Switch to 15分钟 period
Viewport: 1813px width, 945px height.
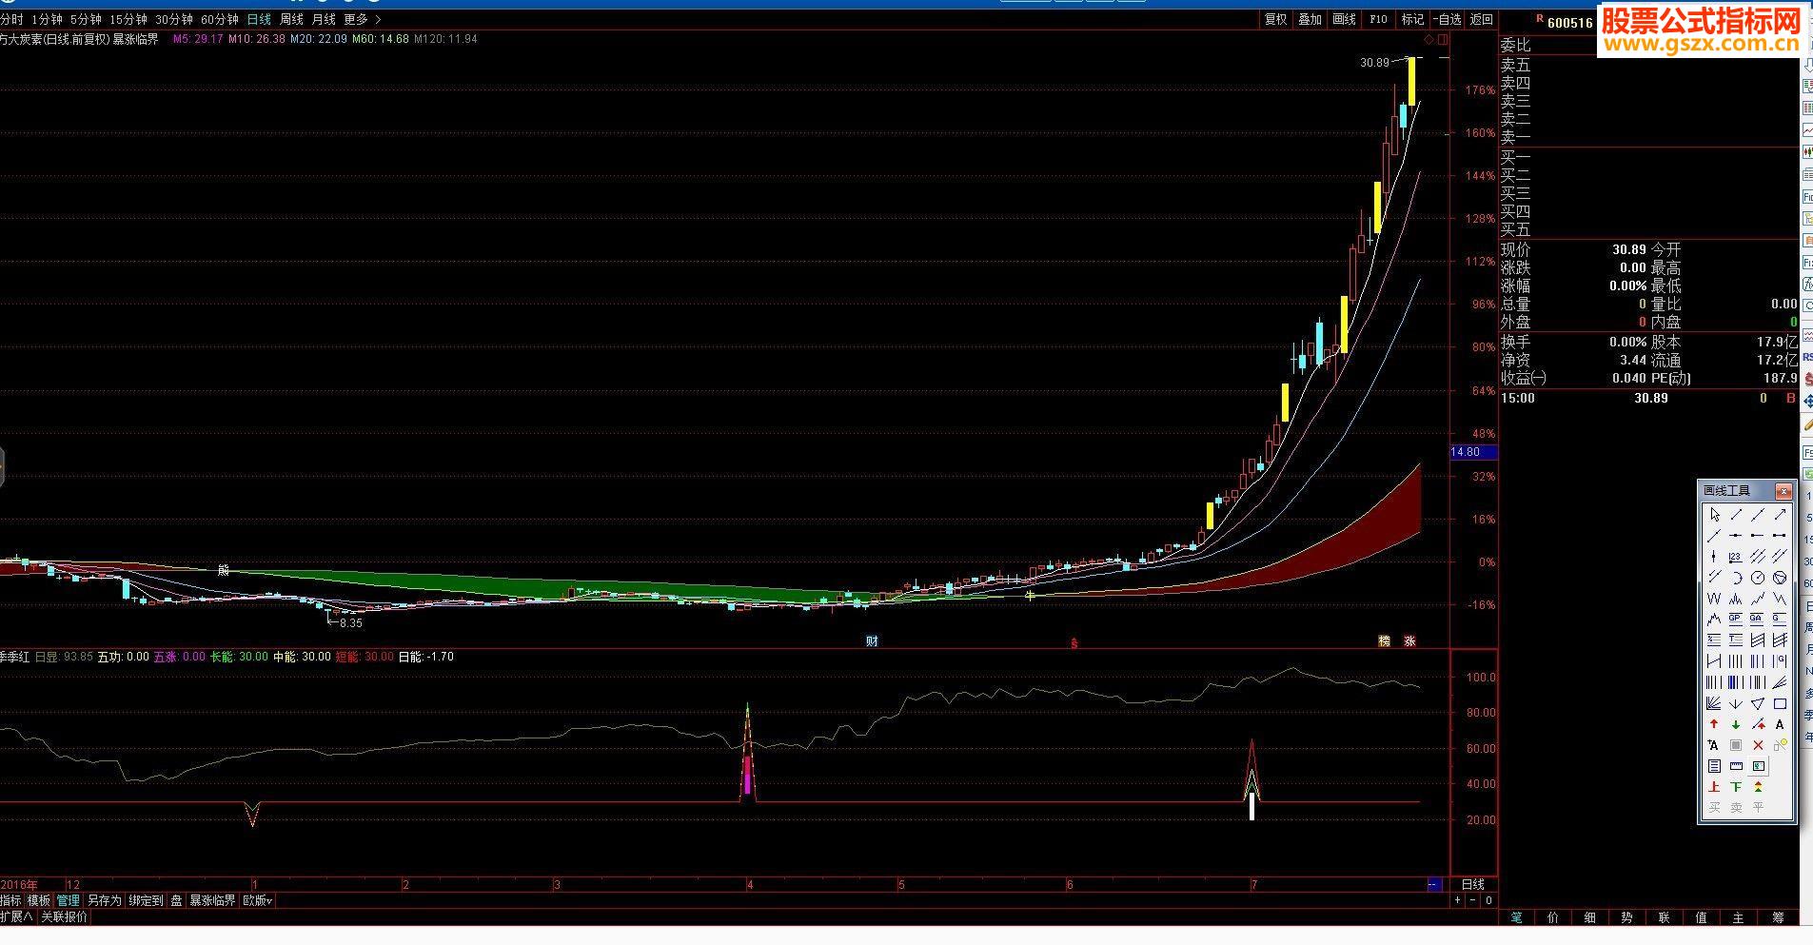tap(128, 19)
